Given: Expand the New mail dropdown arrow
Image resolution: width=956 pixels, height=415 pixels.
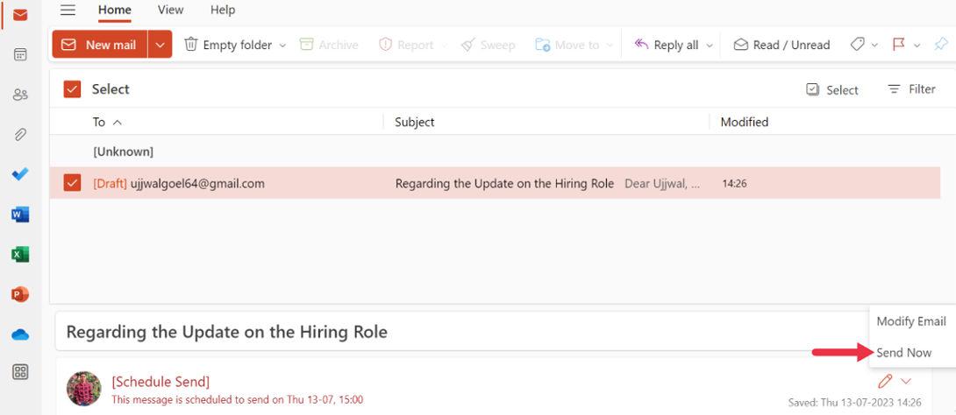Looking at the screenshot, I should click(160, 45).
